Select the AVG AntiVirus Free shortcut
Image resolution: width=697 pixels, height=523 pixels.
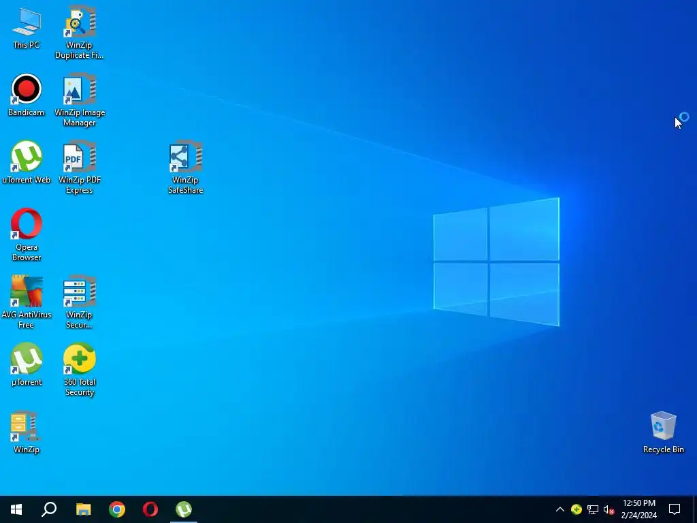click(x=27, y=302)
